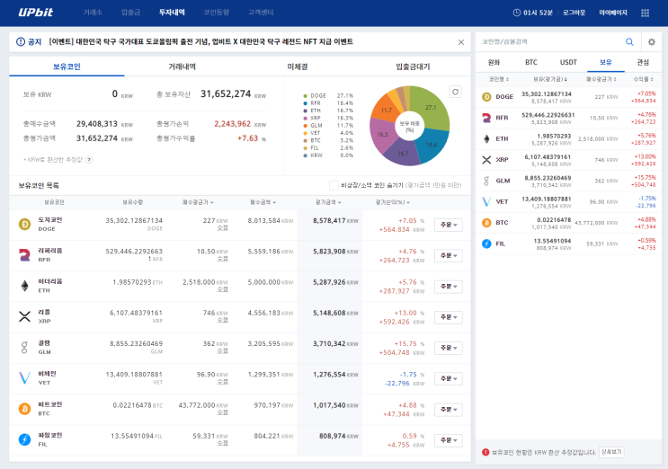
Task: Open order dropdown for VET row
Action: 449,378
